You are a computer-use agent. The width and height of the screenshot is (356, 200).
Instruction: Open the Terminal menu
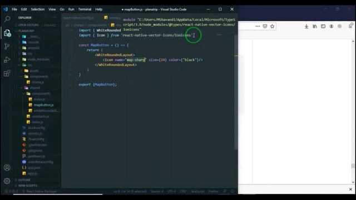85,9
